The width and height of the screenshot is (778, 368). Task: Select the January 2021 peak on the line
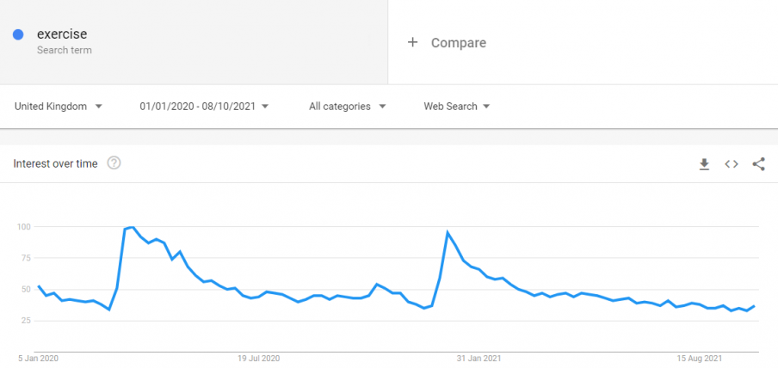coord(448,232)
